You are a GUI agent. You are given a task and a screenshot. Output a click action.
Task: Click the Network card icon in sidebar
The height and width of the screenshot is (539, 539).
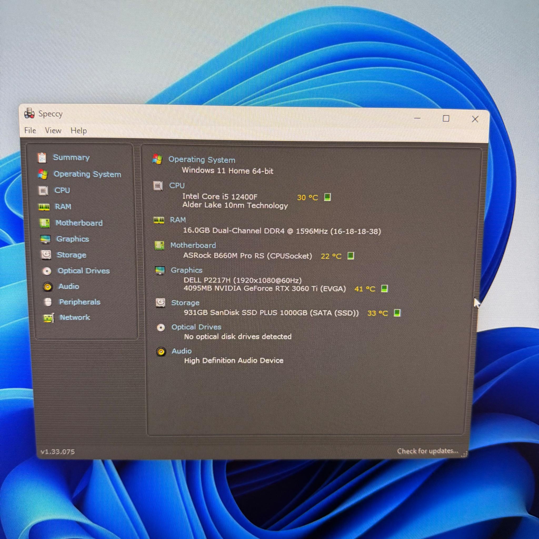tap(49, 318)
